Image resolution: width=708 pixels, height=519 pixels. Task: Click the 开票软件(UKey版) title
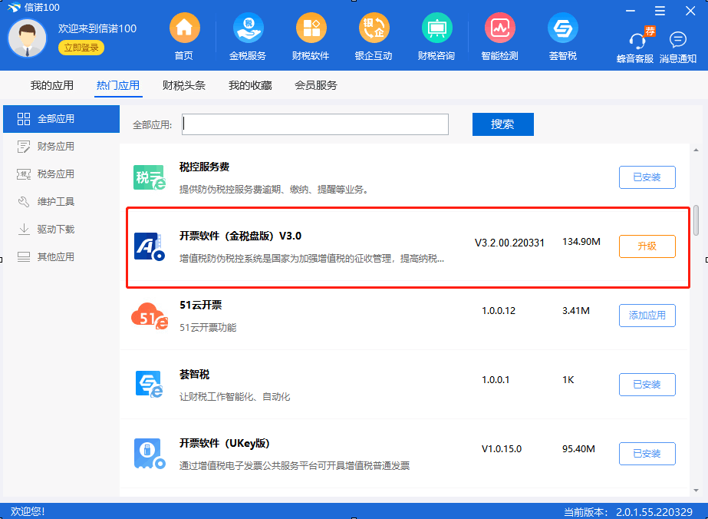click(225, 444)
